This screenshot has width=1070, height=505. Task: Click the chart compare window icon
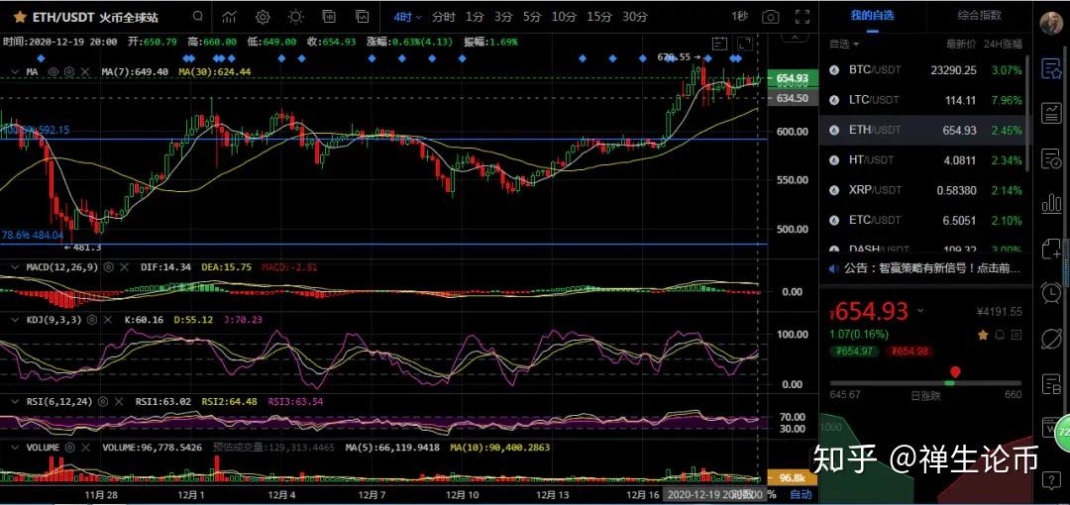(x=363, y=17)
